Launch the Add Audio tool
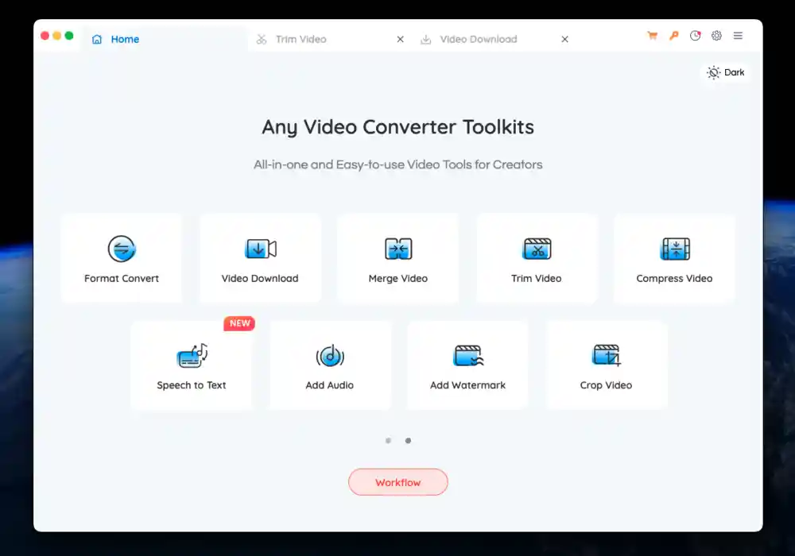795x556 pixels. [x=329, y=365]
